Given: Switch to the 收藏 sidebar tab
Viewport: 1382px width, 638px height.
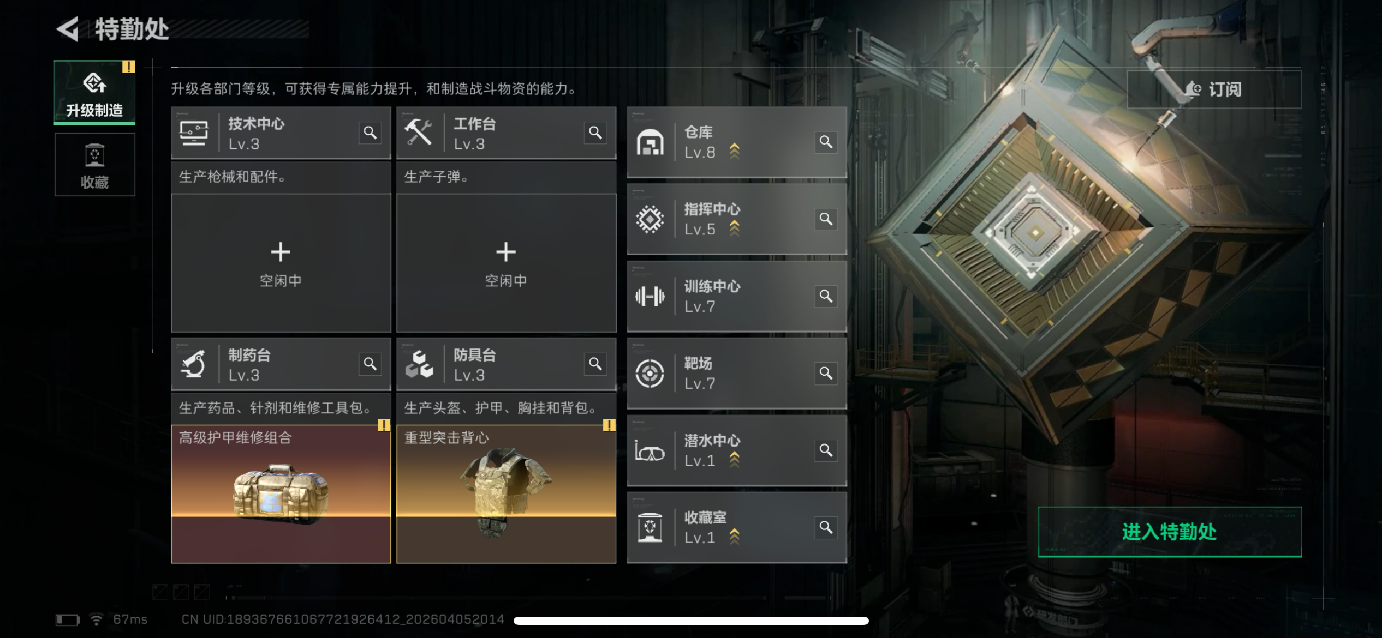Looking at the screenshot, I should click(x=94, y=165).
